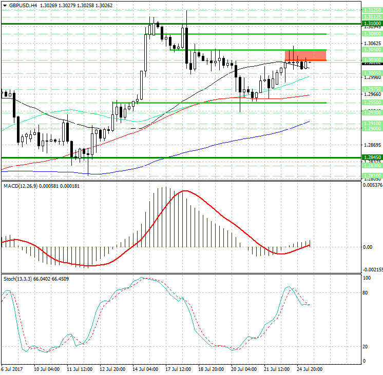Click the MACD 0.00 zero level label

pos(367,247)
